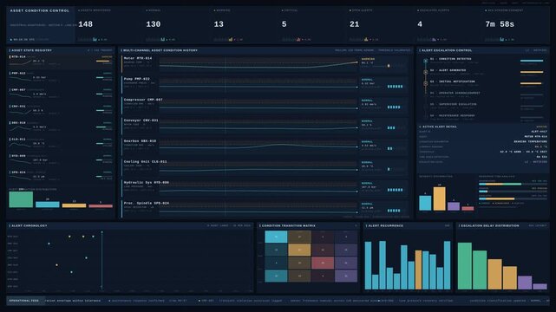This screenshot has width=556, height=312.
Task: Click the level indicator blocks for Compressor CMP-007
Action: 394,107
